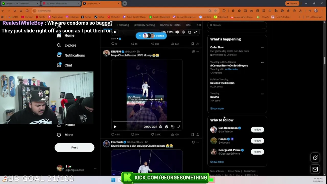The image size is (327, 184).
Task: Open DRUSKI's profile avatar
Action: pos(106,53)
